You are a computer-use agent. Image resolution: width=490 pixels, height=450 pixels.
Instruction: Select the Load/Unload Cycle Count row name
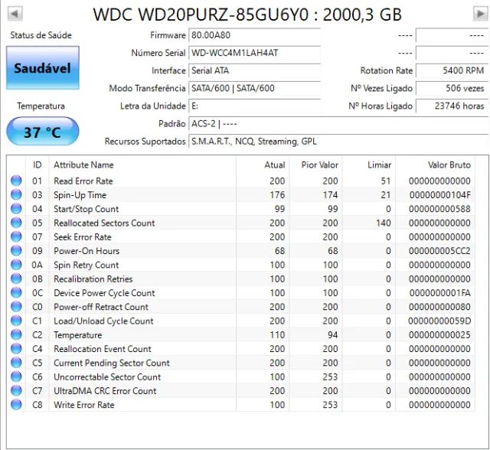[x=103, y=321]
